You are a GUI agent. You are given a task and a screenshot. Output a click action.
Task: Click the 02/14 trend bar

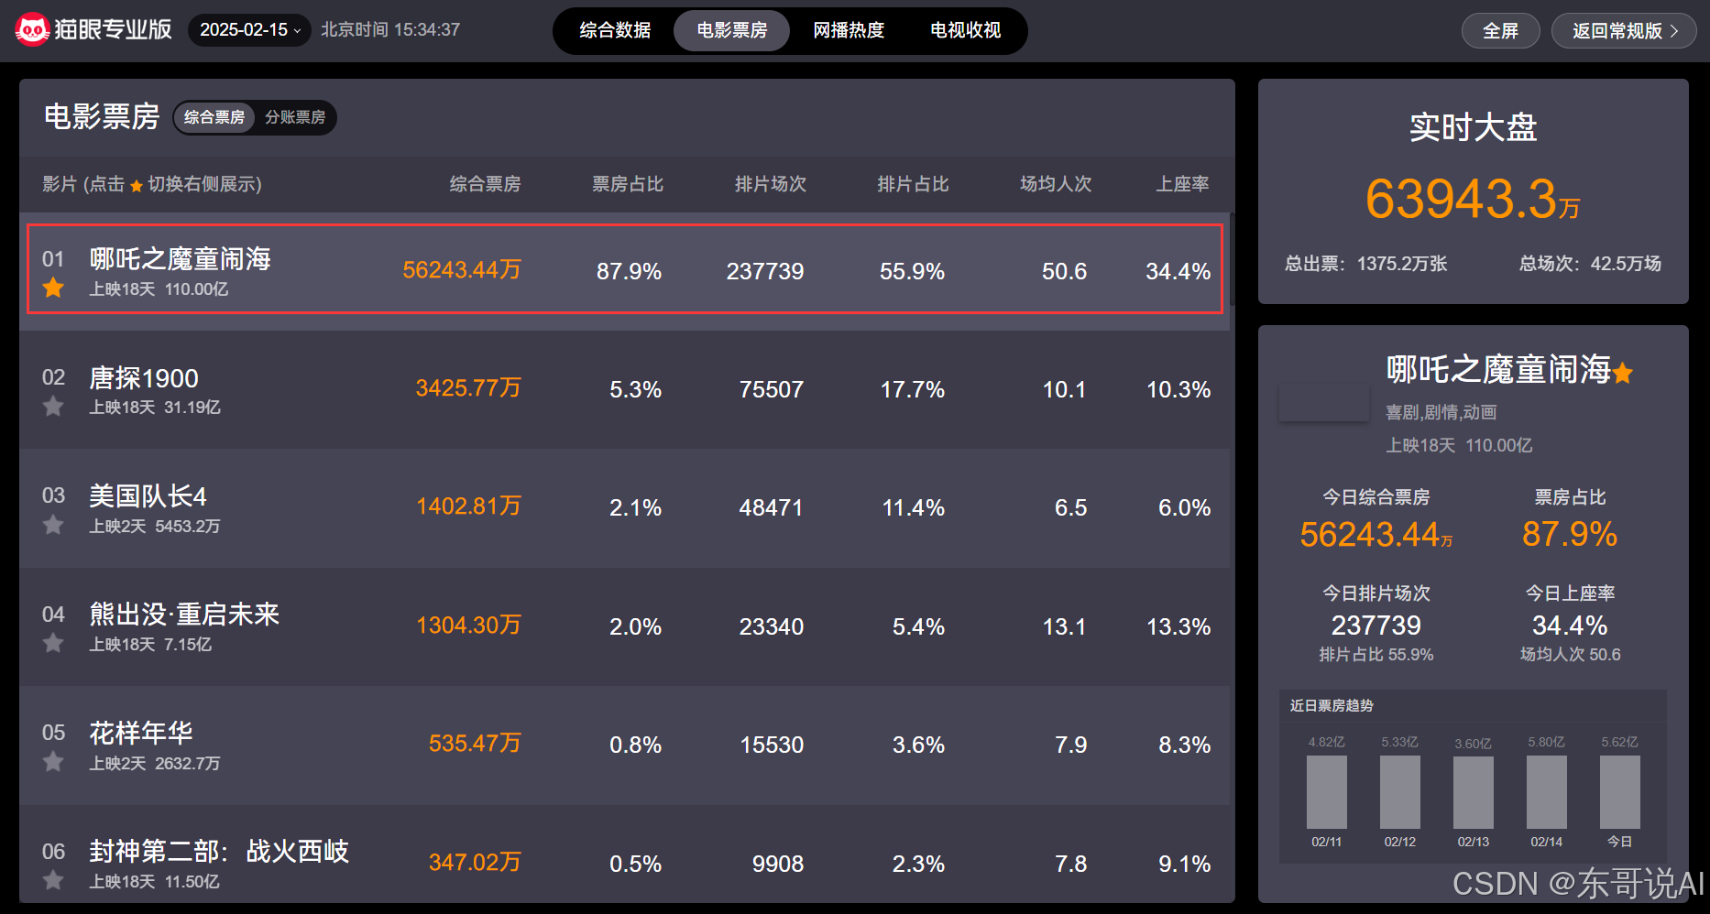click(1546, 792)
